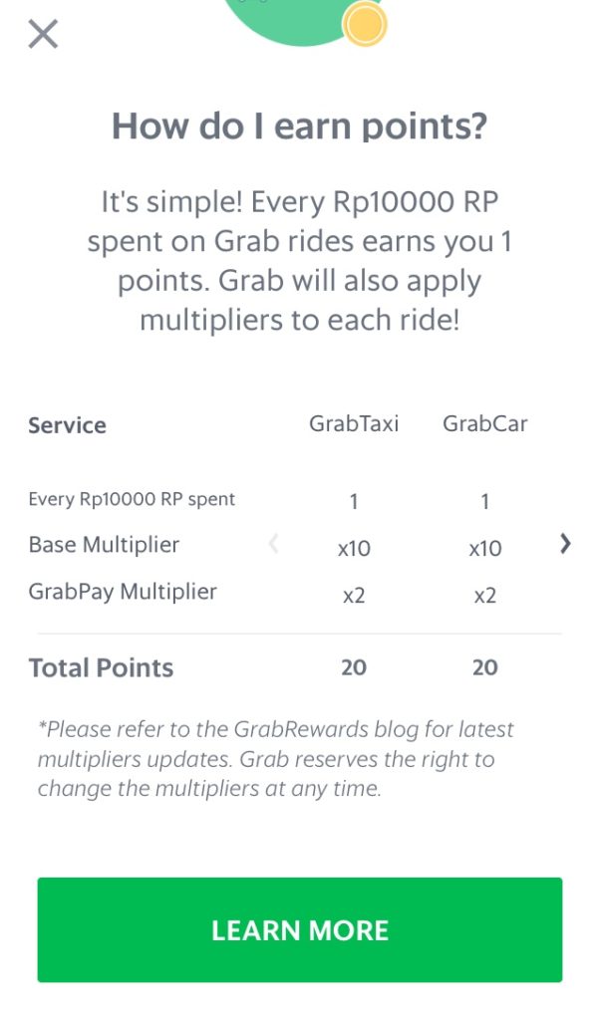Click the Total Points value 20 for GrabTaxi
This screenshot has width=600, height=1020.
coord(354,667)
